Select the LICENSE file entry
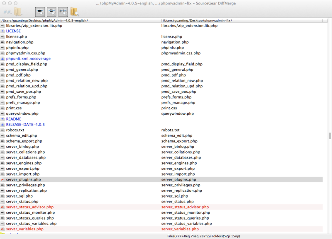 coord(13,31)
